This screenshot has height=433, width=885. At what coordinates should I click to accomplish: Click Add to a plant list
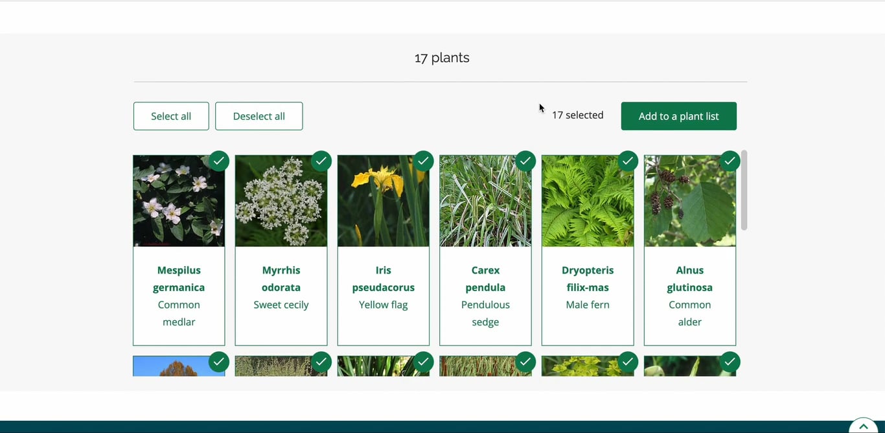(x=678, y=116)
